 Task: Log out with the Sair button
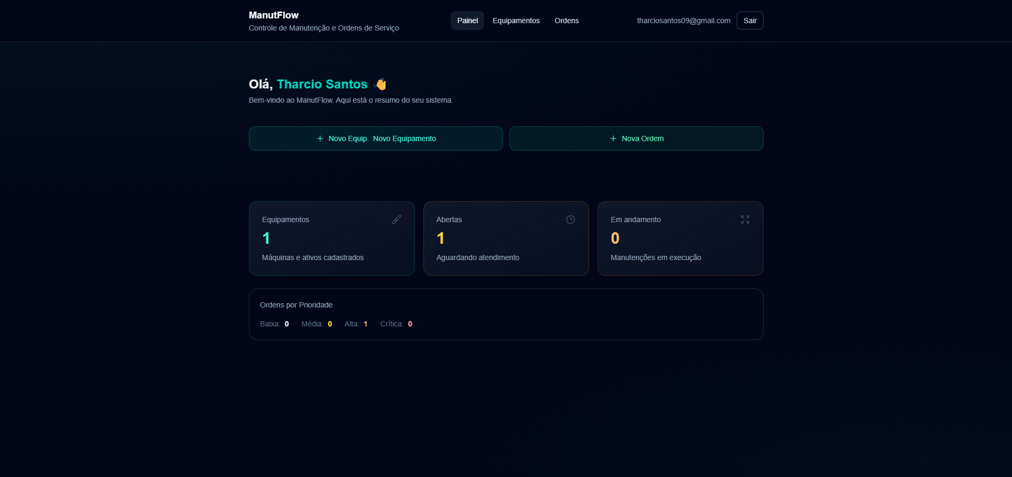click(x=750, y=21)
